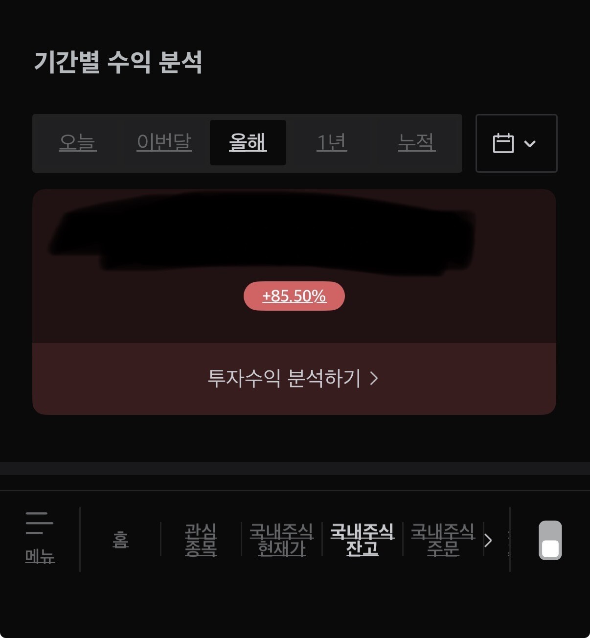The image size is (590, 638).
Task: Select the 올해 period tab
Action: pyautogui.click(x=248, y=142)
